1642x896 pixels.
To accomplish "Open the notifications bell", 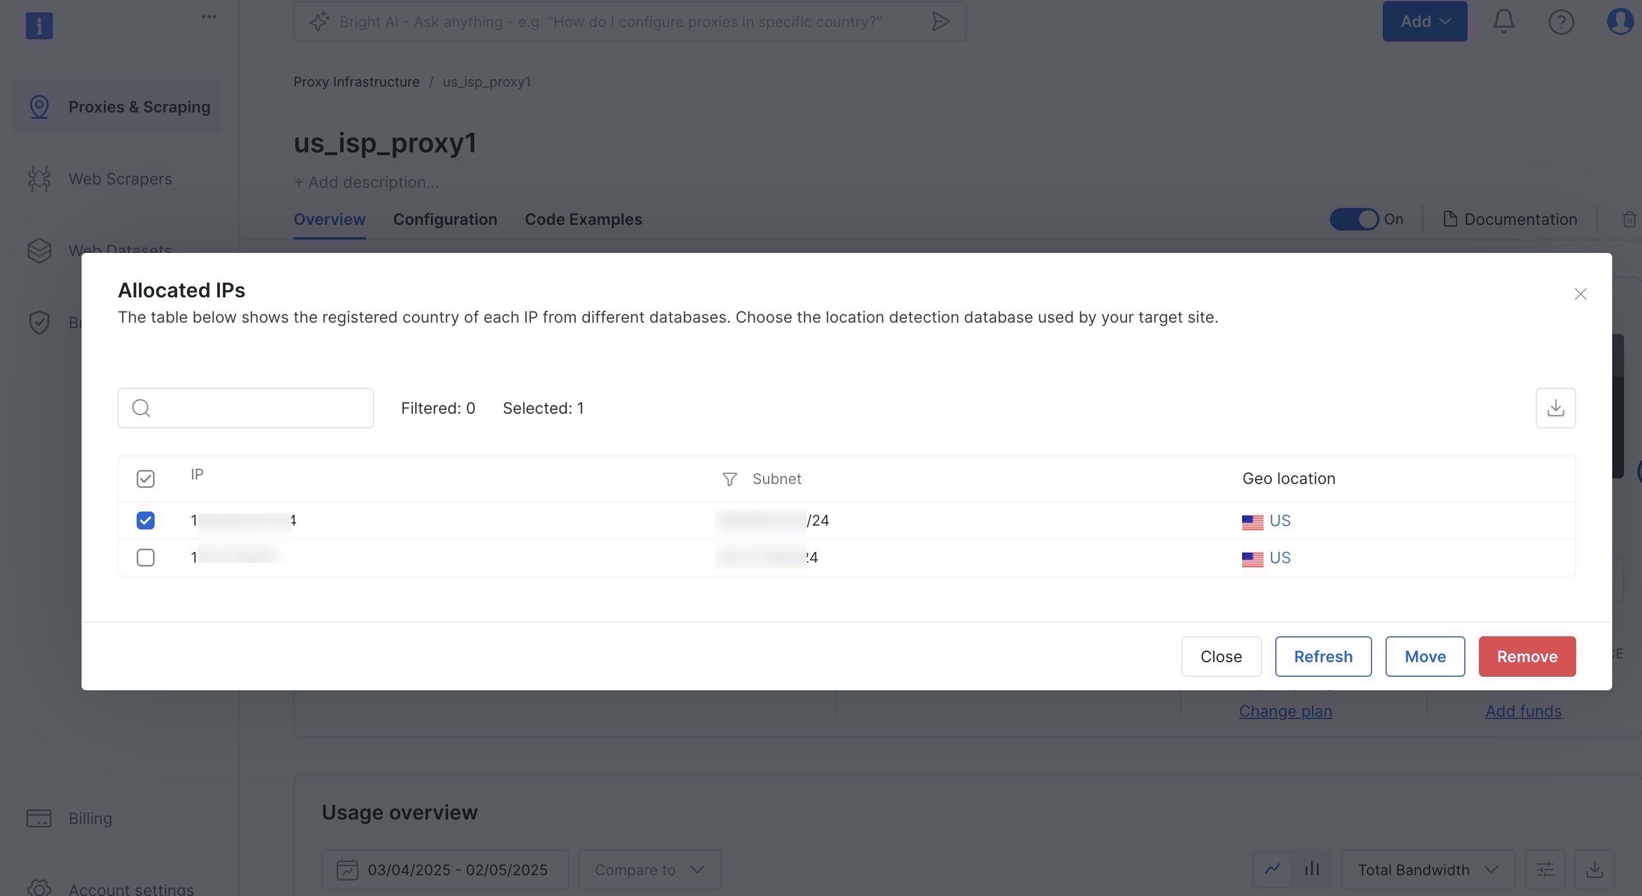I will point(1504,22).
